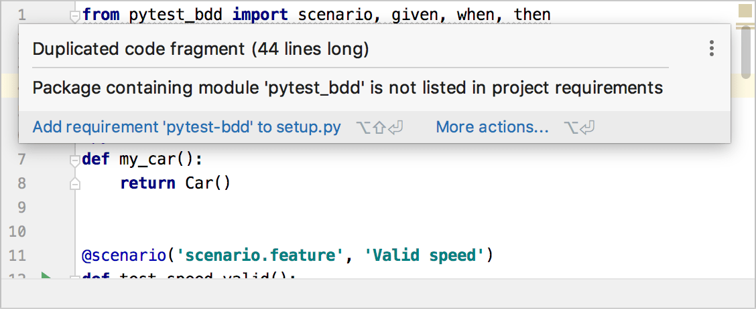Click 'Add requirement pytest-bdd to setup.py'
Screen dimensions: 756x309
point(186,127)
